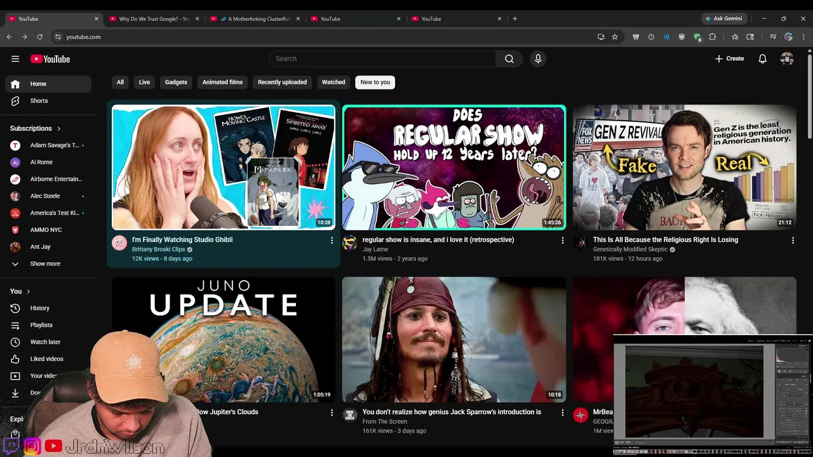The height and width of the screenshot is (457, 813).
Task: Open the YouTube account avatar menu
Action: point(787,59)
